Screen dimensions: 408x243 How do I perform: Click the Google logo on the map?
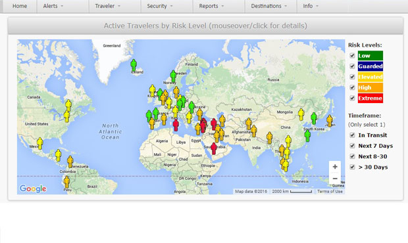coord(33,188)
